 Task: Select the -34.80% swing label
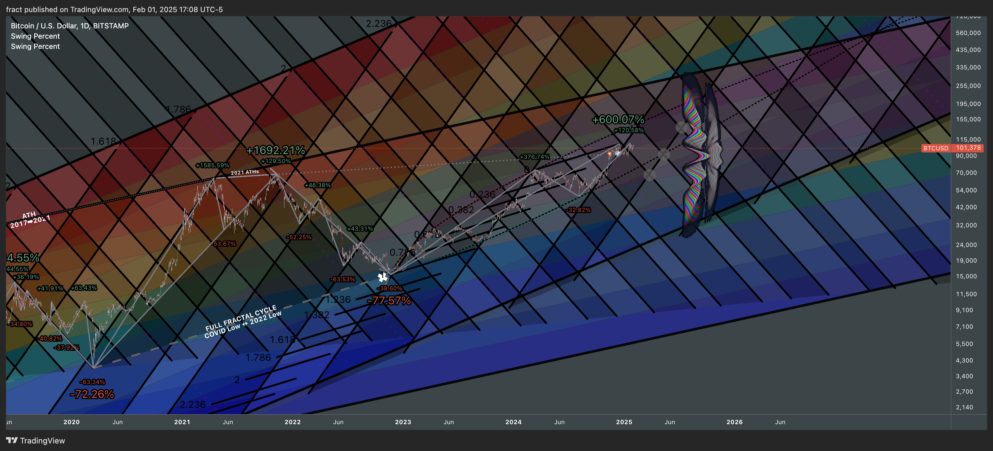(20, 324)
